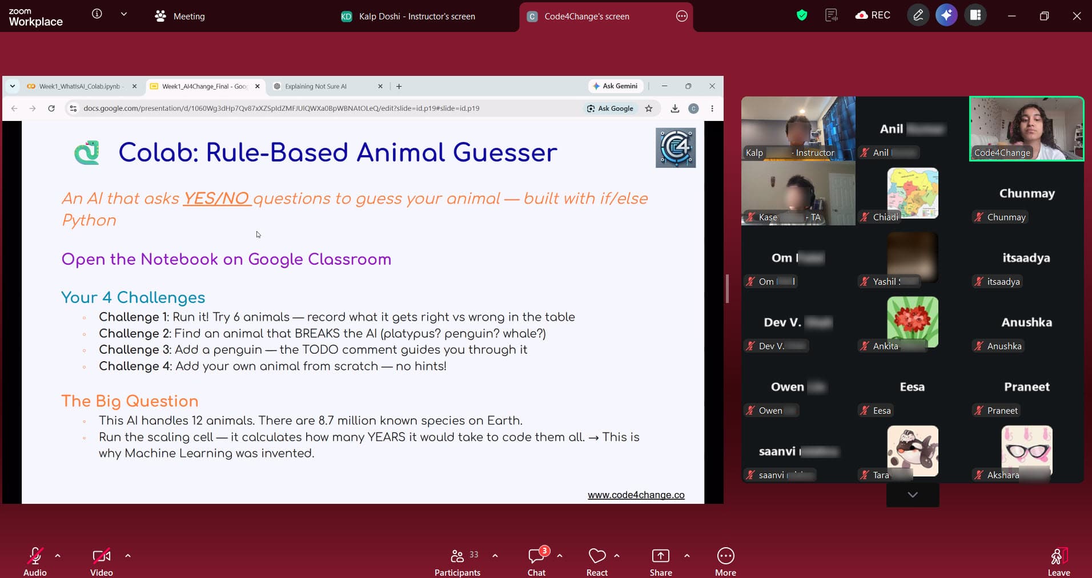Expand the Participants options arrow
Image resolution: width=1092 pixels, height=578 pixels.
coord(495,555)
